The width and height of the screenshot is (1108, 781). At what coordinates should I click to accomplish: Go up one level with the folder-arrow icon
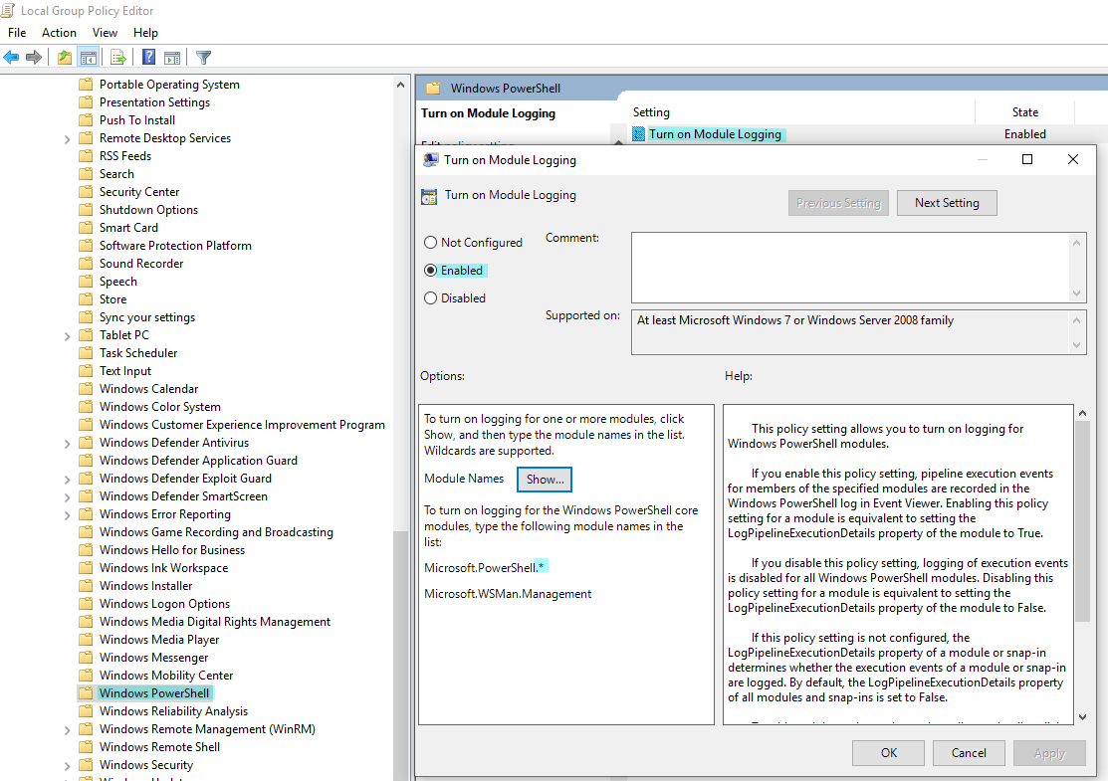[x=65, y=57]
